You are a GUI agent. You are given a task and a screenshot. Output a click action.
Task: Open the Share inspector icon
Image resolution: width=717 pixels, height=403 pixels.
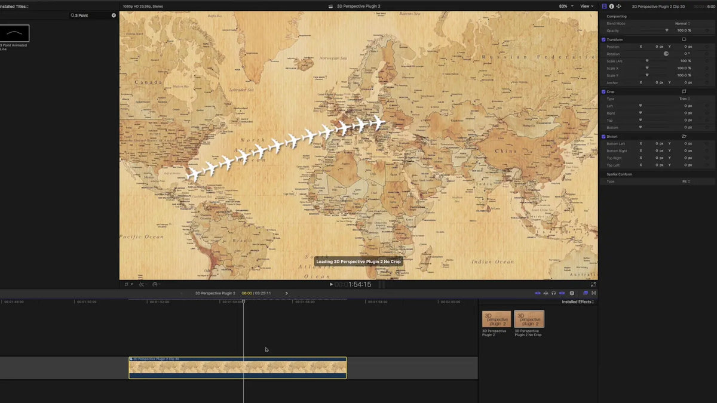pyautogui.click(x=618, y=6)
